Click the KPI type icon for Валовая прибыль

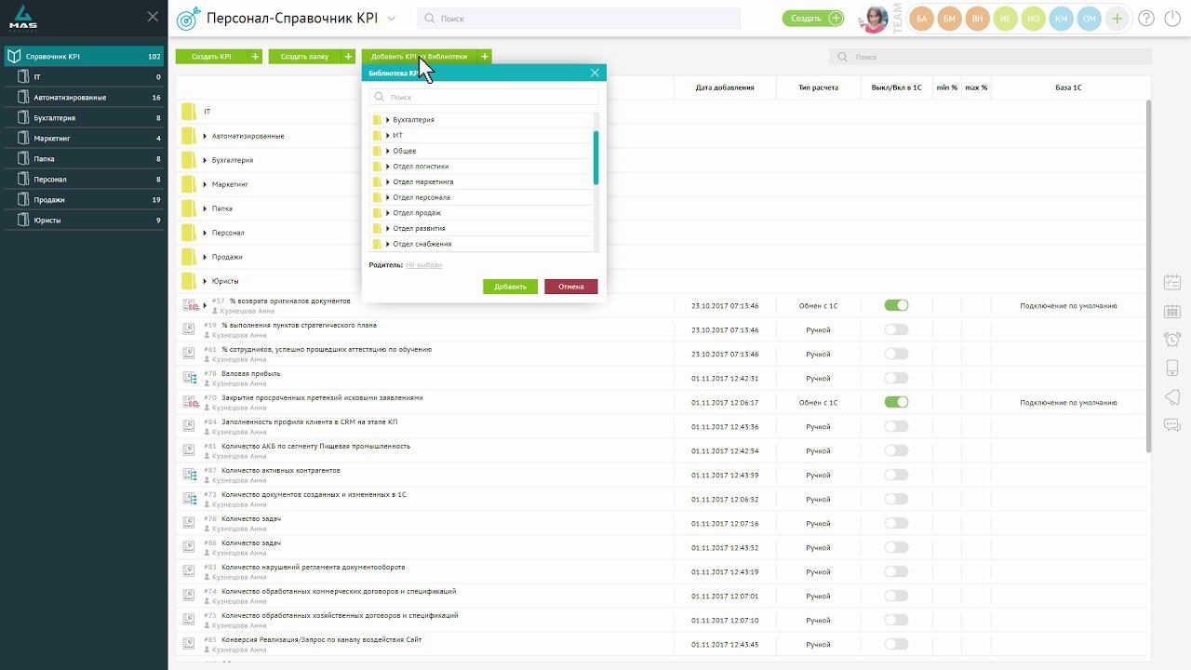(x=190, y=378)
